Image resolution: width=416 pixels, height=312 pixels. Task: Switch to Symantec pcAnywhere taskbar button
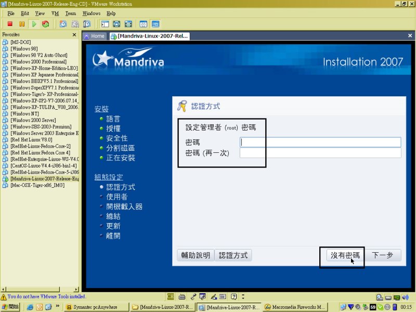pyautogui.click(x=96, y=307)
